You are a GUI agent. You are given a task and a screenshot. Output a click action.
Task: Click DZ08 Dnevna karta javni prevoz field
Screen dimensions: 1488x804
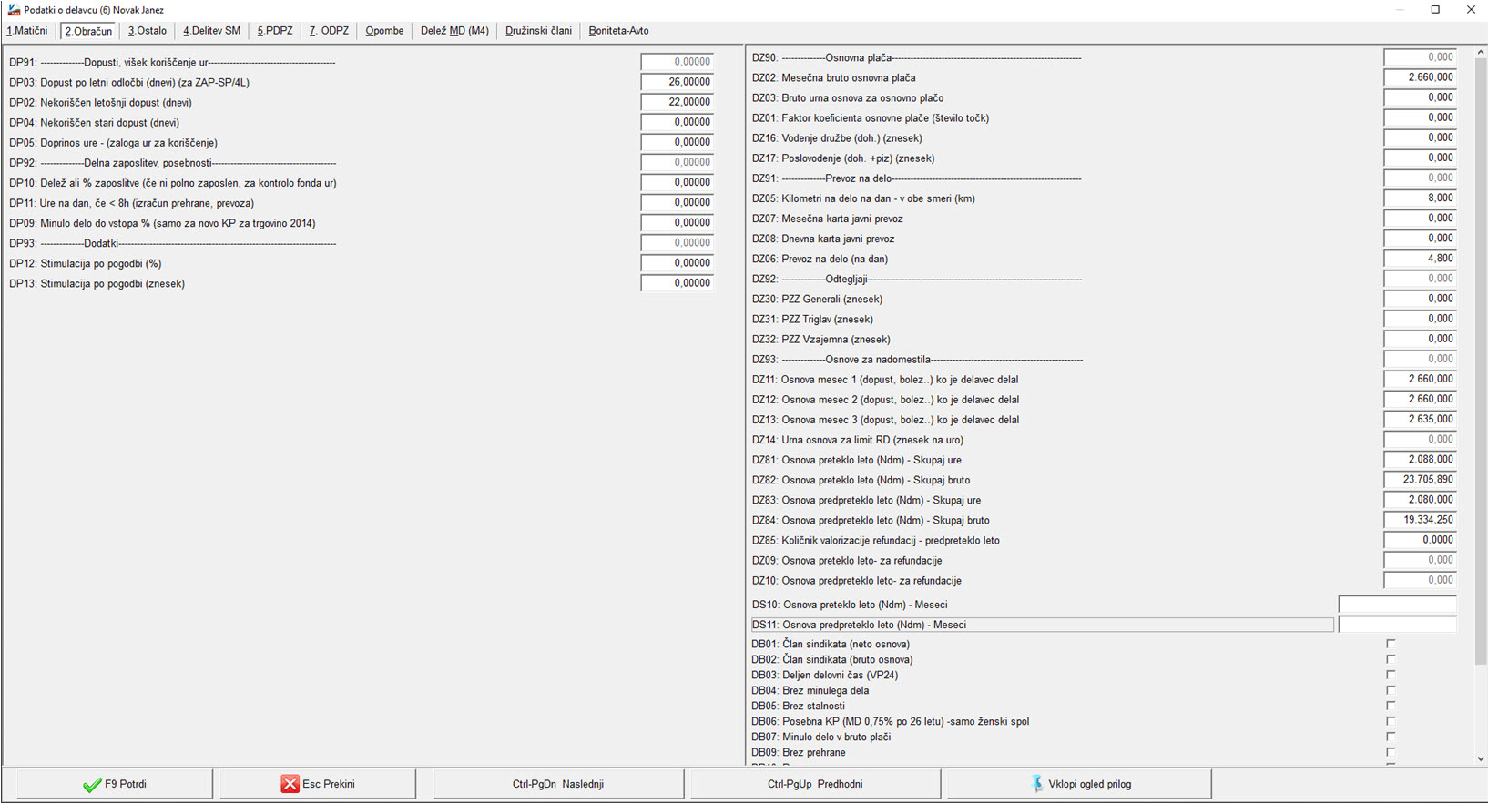1420,238
